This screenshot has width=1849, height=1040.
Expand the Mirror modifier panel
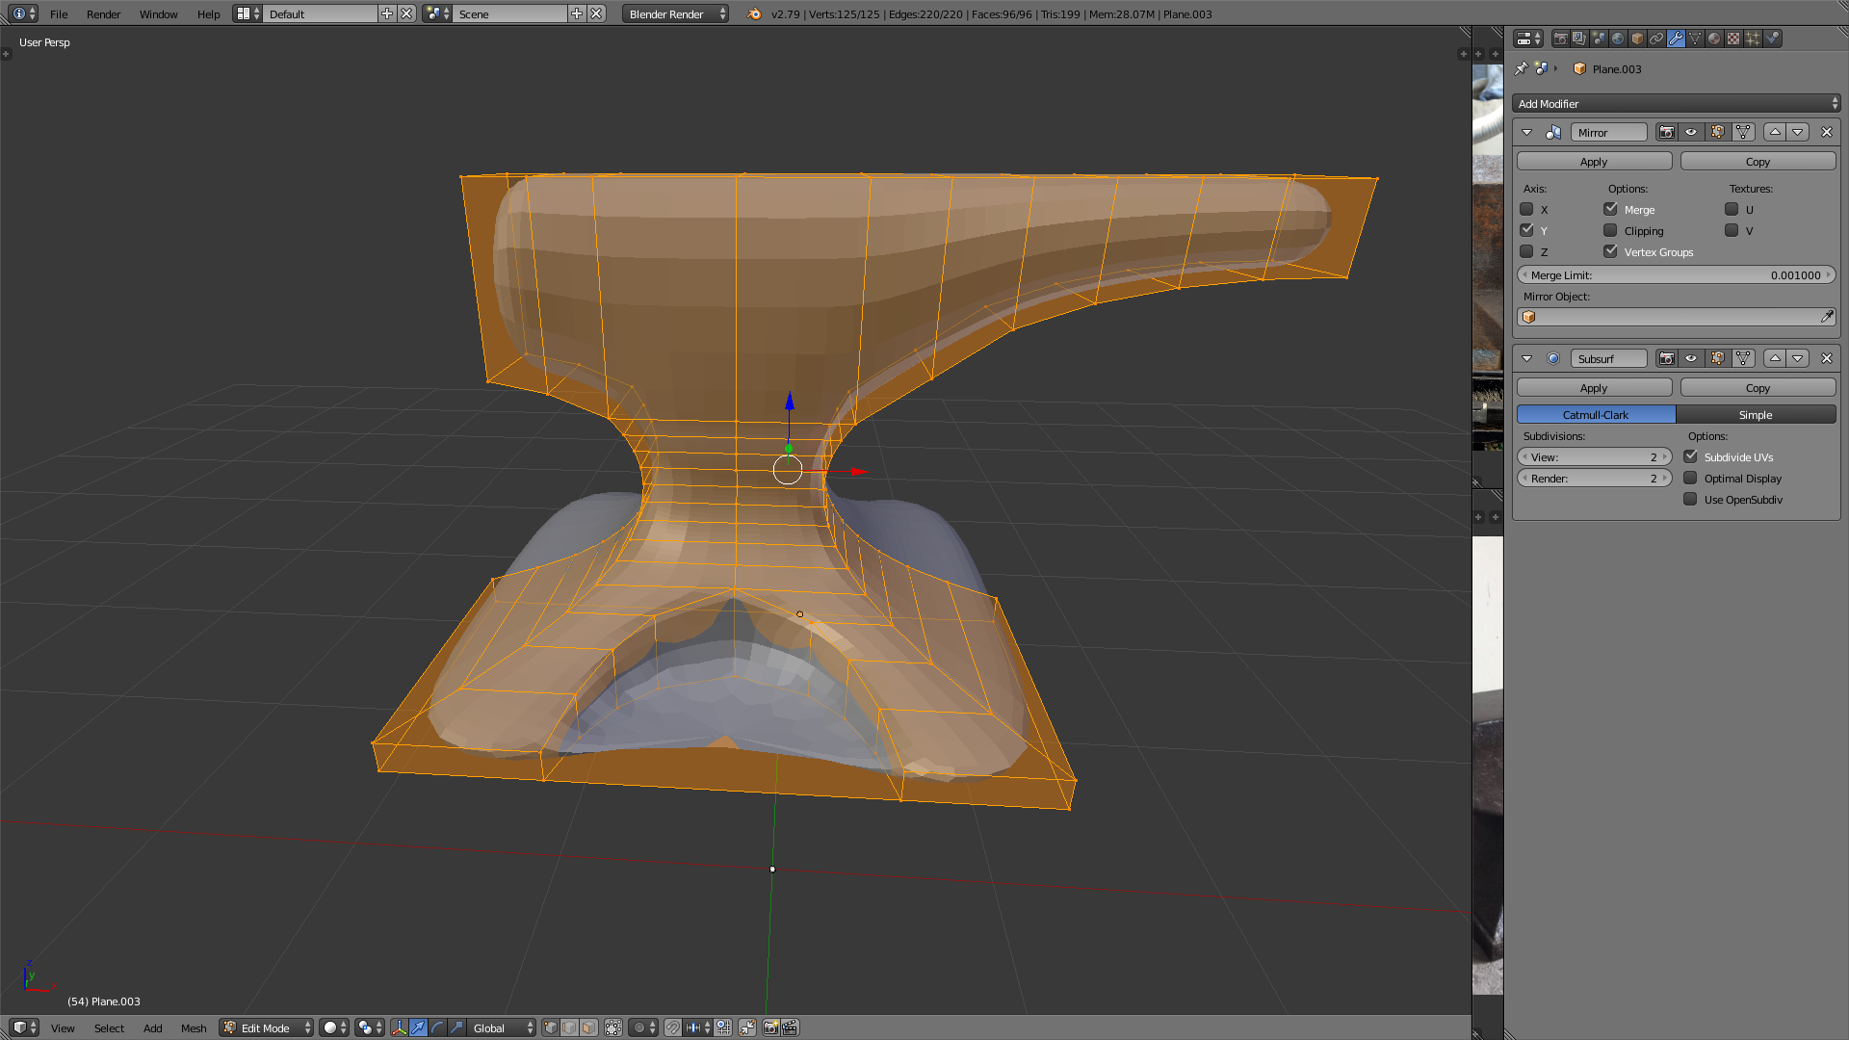coord(1527,132)
